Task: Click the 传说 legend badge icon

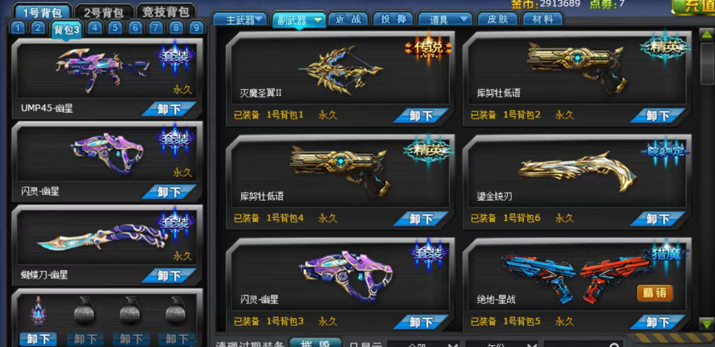Action: tap(428, 47)
